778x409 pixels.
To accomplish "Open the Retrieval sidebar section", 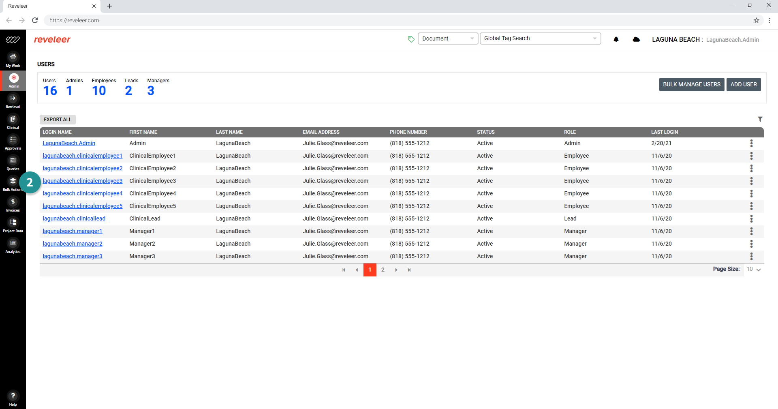I will [x=13, y=101].
